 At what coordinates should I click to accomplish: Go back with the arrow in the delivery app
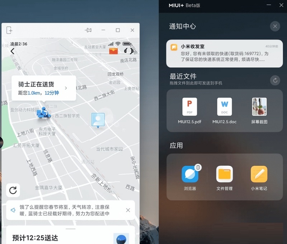[12, 51]
